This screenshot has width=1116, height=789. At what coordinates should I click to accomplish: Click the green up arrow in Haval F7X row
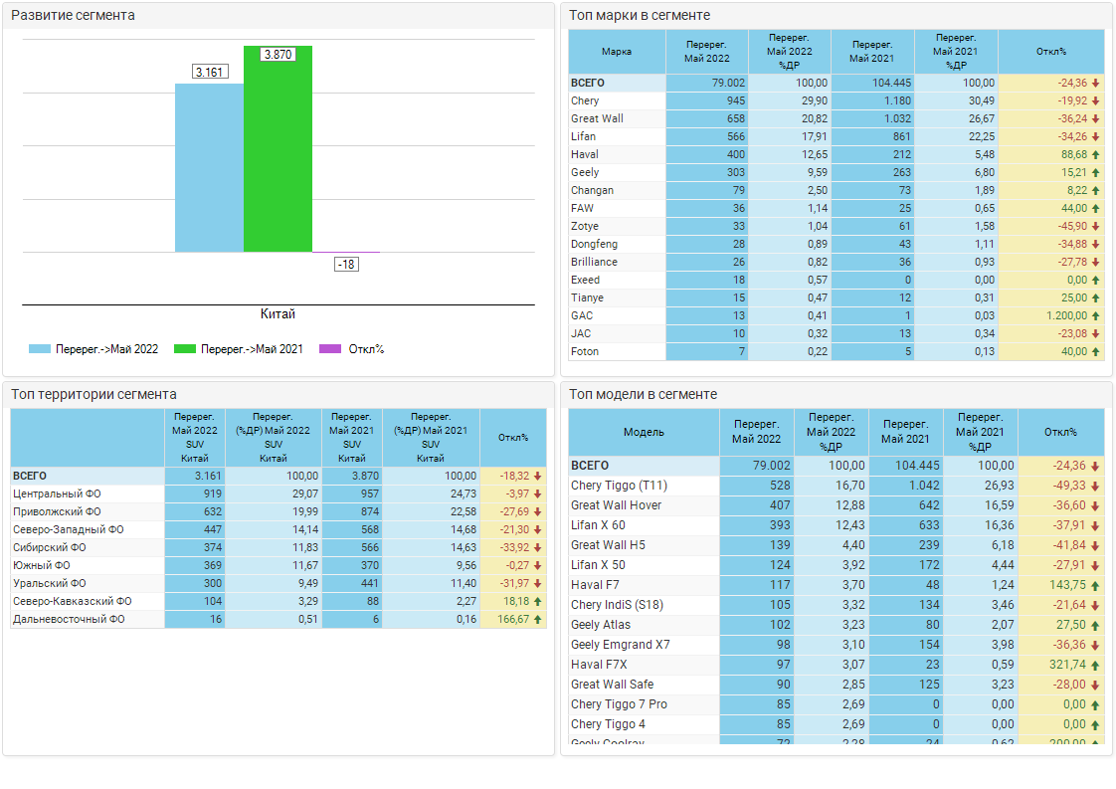(x=1095, y=665)
